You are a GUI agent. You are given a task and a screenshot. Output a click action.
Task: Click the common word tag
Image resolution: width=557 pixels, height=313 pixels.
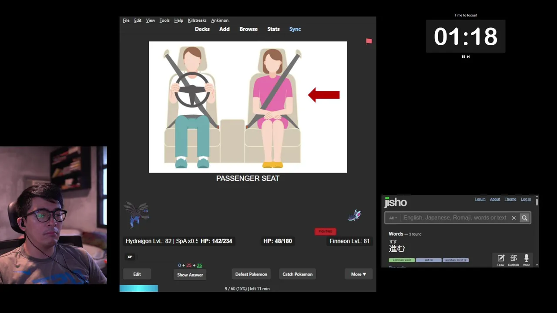(402, 260)
